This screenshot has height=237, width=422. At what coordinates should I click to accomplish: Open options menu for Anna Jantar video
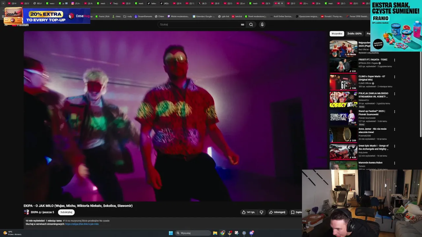coord(394,129)
